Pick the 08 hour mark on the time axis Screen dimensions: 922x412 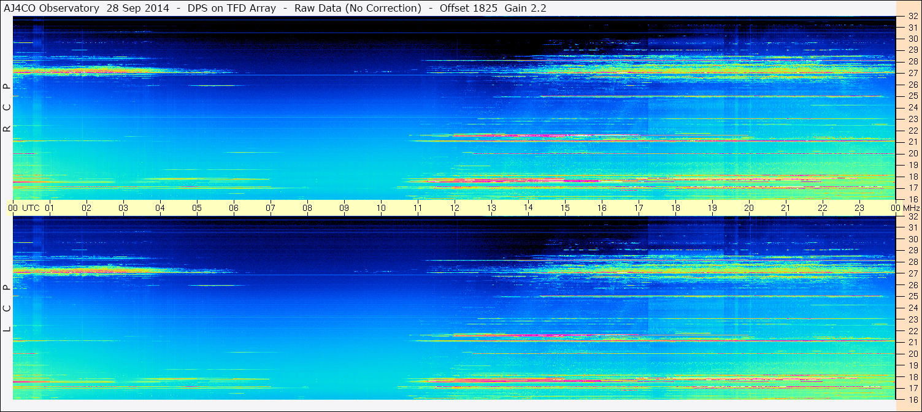pos(307,208)
